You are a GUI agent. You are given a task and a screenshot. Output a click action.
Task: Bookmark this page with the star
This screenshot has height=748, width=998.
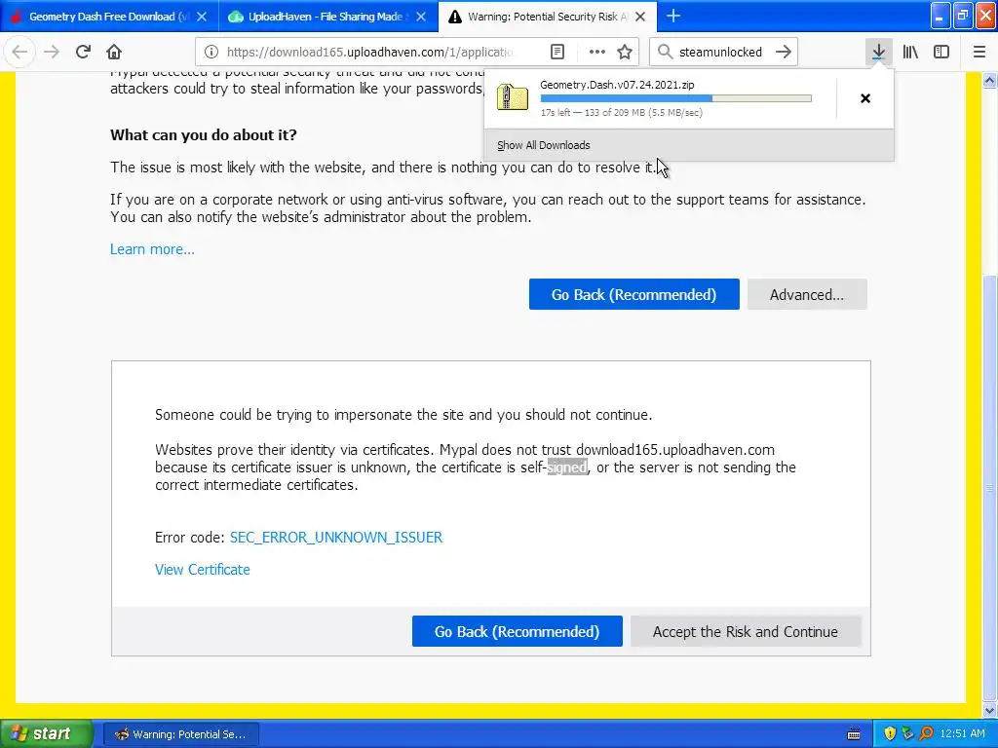(x=625, y=53)
